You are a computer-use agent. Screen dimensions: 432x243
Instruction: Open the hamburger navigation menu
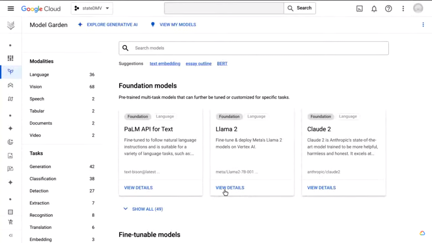tap(11, 8)
